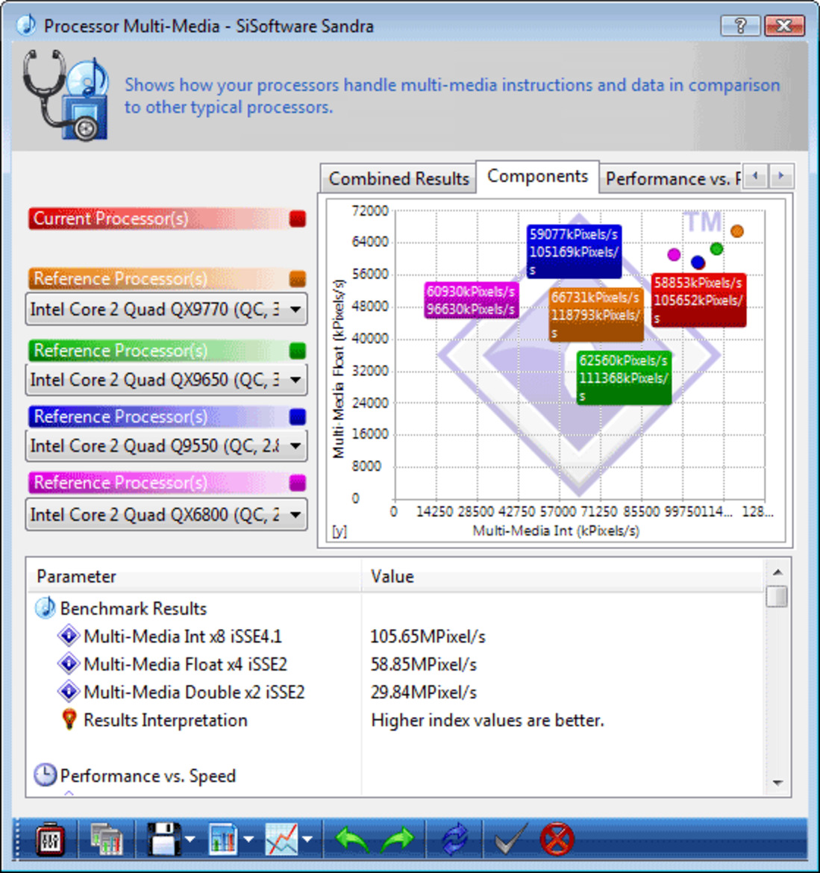The width and height of the screenshot is (820, 873).
Task: Click the results list scrollbar thumb
Action: [x=777, y=595]
